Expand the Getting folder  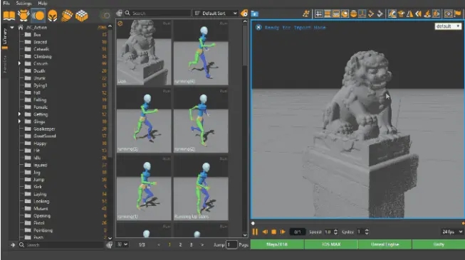tap(19, 114)
